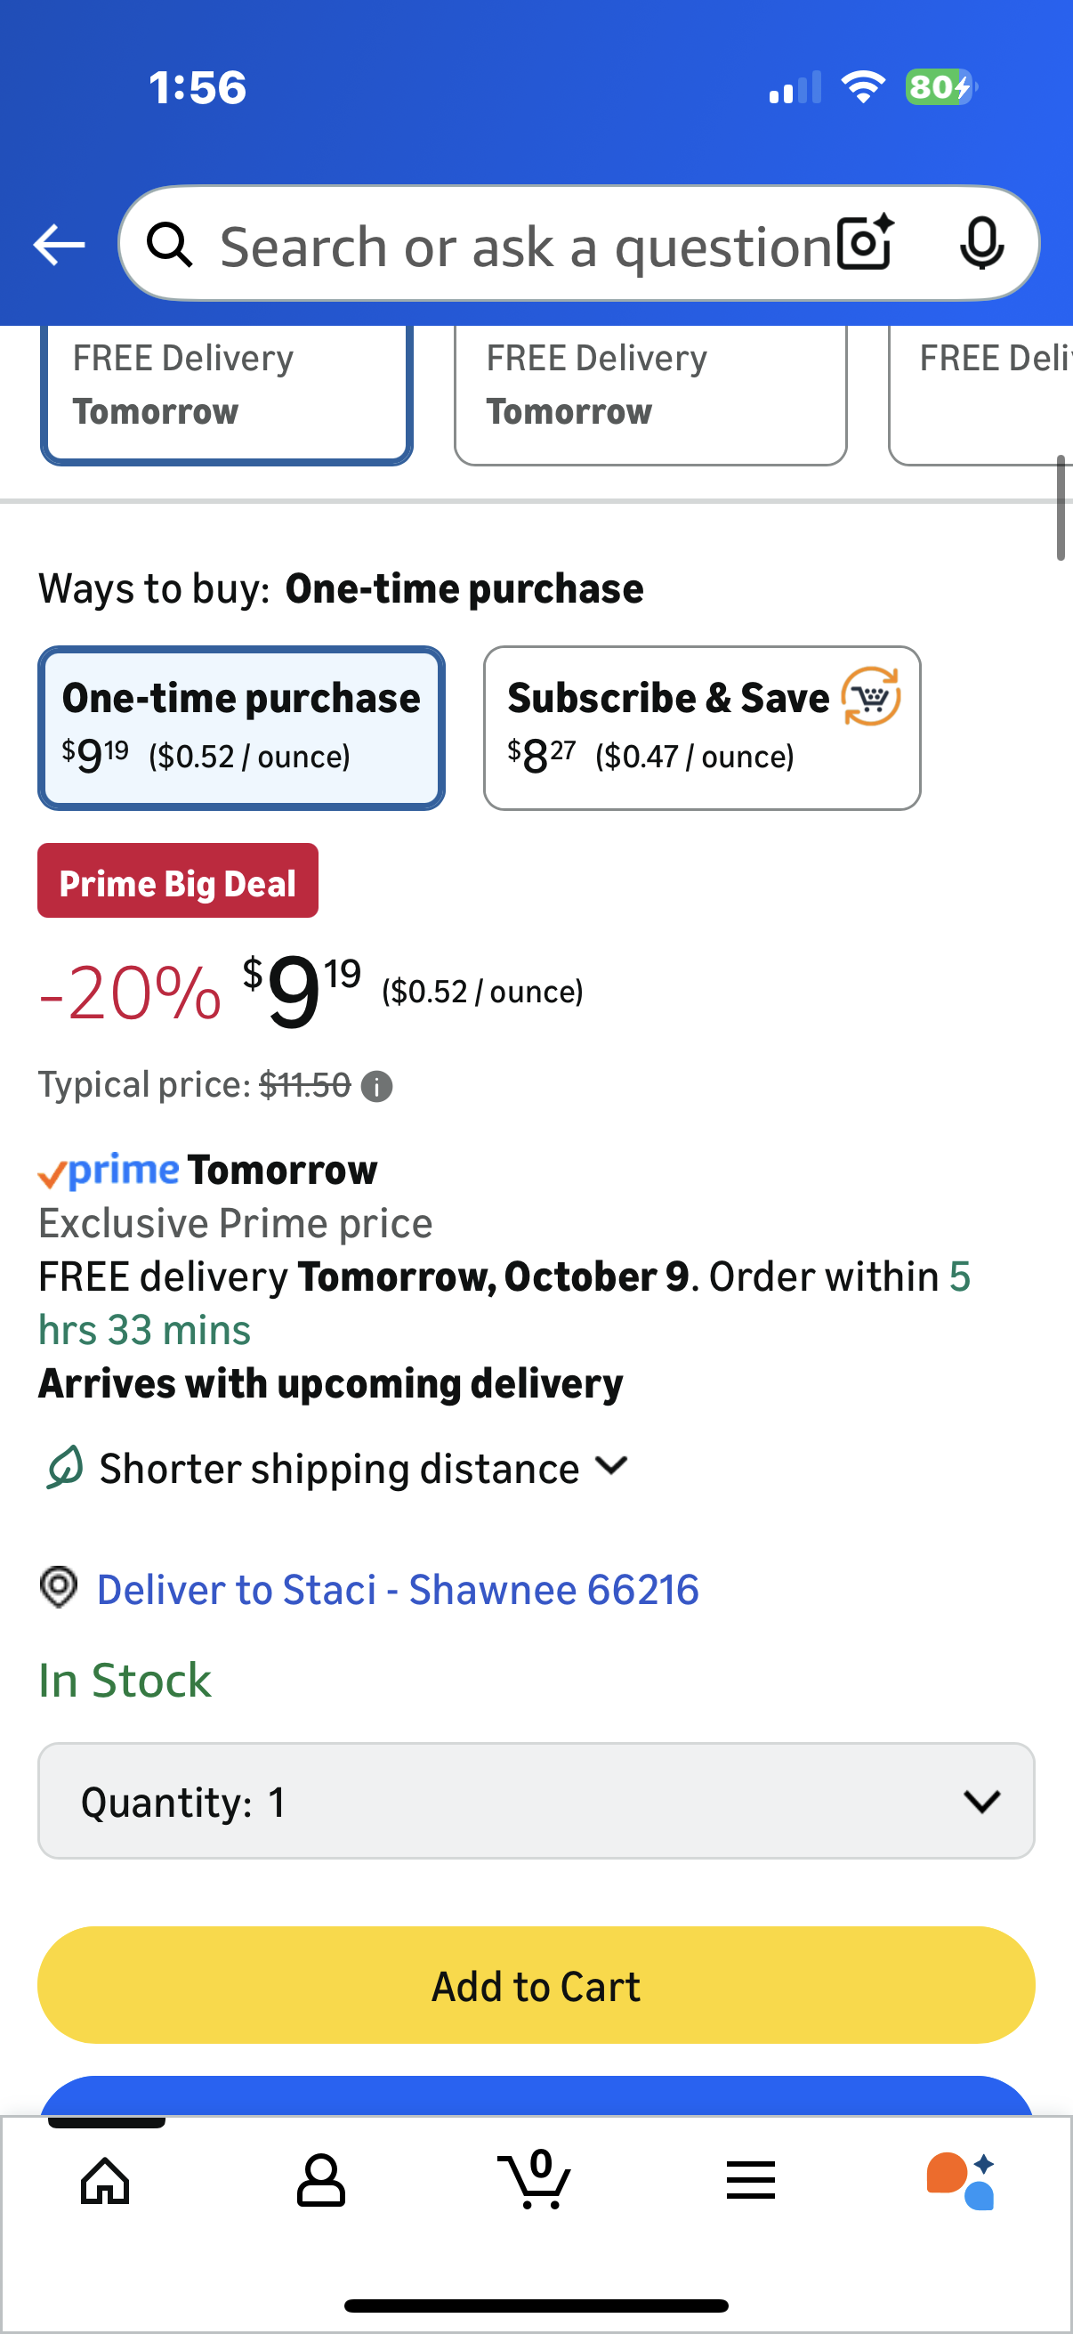
Task: Select One-time purchase option
Action: pyautogui.click(x=241, y=727)
